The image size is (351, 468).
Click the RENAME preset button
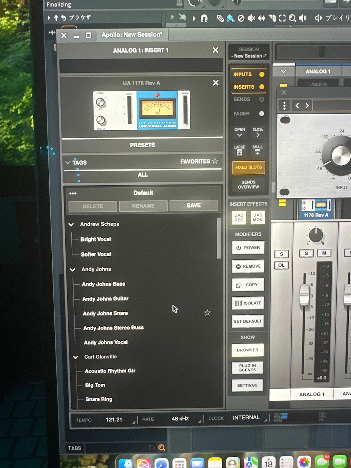[x=143, y=206]
